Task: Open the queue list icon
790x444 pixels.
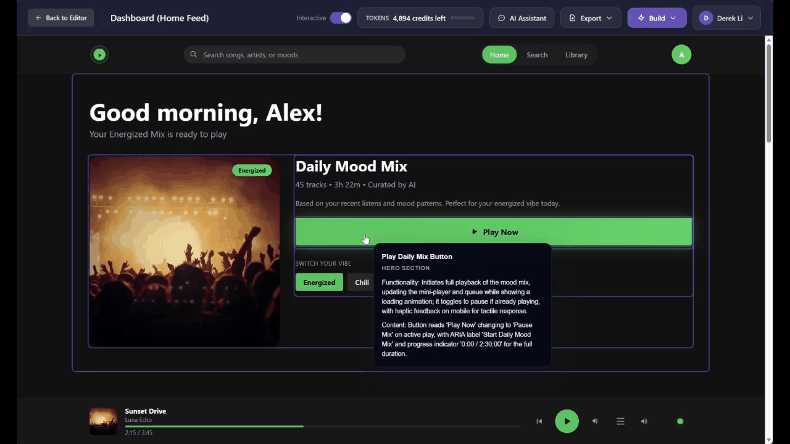Action: tap(620, 421)
